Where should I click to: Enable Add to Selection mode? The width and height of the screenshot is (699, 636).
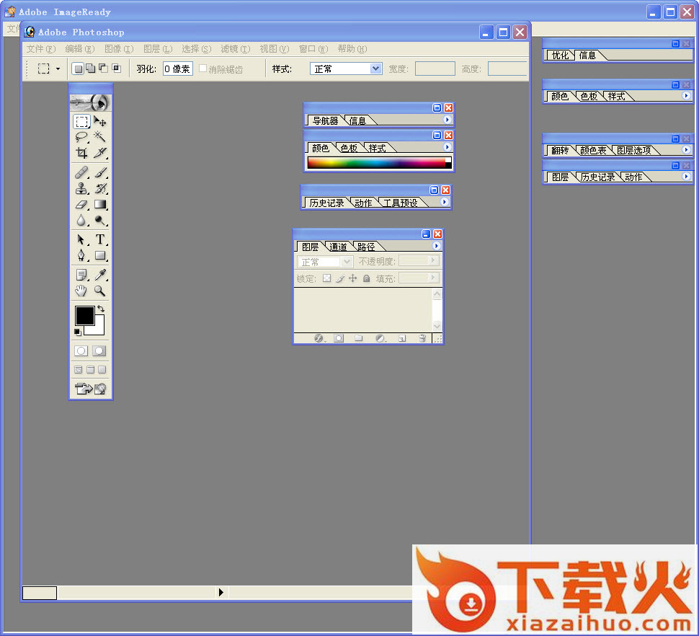tap(91, 69)
